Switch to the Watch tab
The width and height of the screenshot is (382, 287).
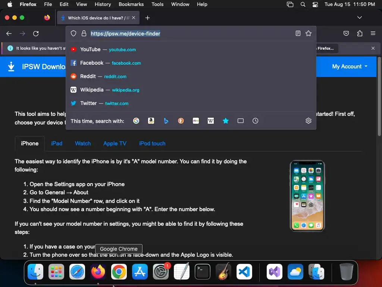pos(83,143)
